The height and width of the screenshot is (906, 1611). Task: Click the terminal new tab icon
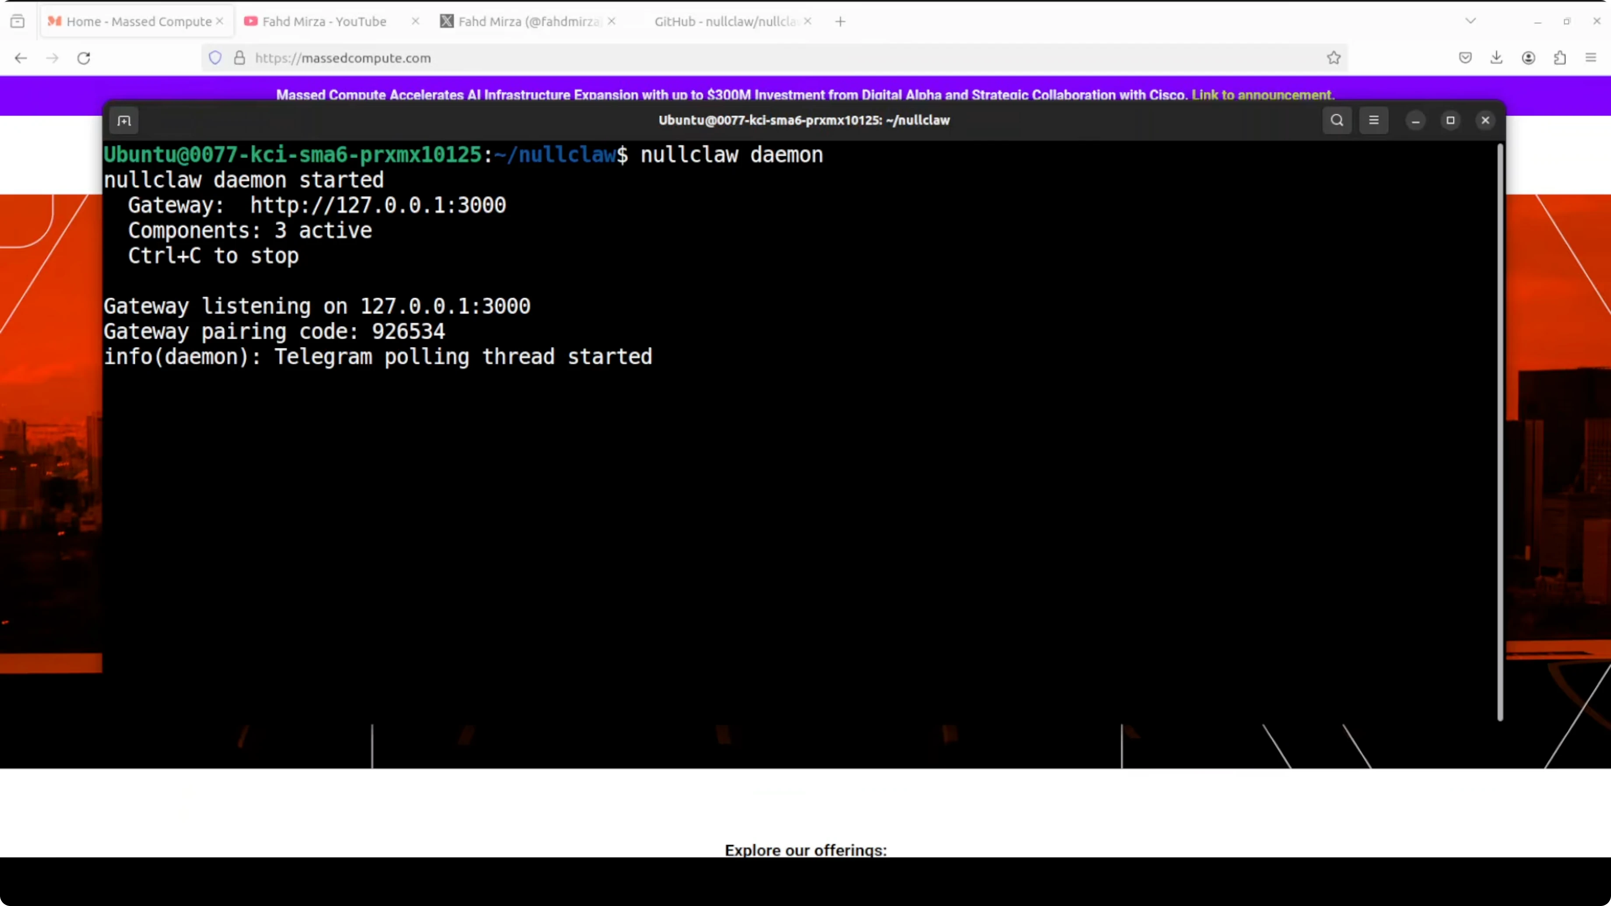tap(124, 121)
